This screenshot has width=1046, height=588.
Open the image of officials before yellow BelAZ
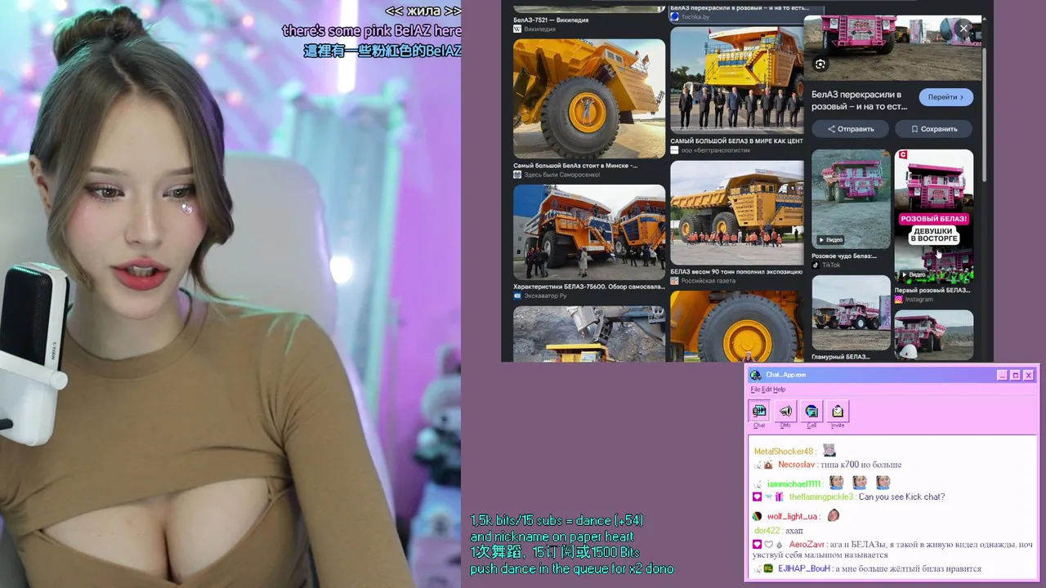coord(736,80)
